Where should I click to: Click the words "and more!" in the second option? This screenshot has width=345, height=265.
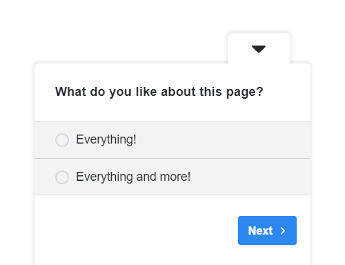pos(164,177)
